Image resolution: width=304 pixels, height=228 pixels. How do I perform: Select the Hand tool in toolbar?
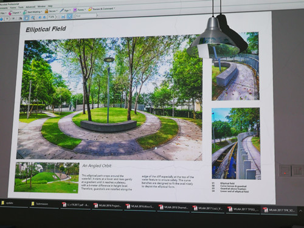[x=27, y=18]
